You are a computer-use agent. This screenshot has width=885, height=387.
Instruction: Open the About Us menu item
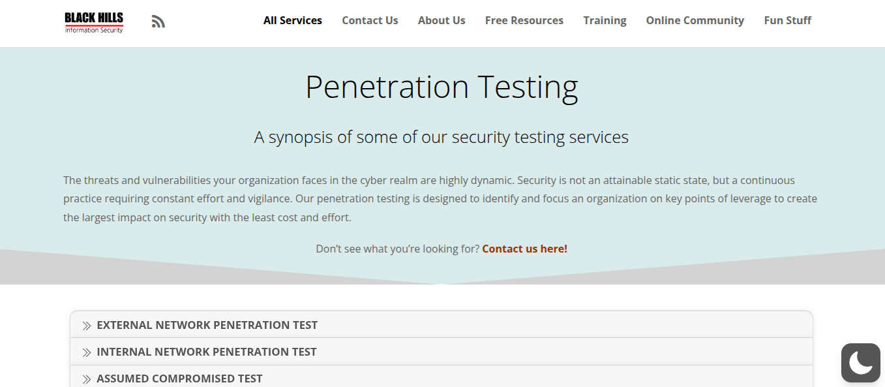click(x=442, y=20)
